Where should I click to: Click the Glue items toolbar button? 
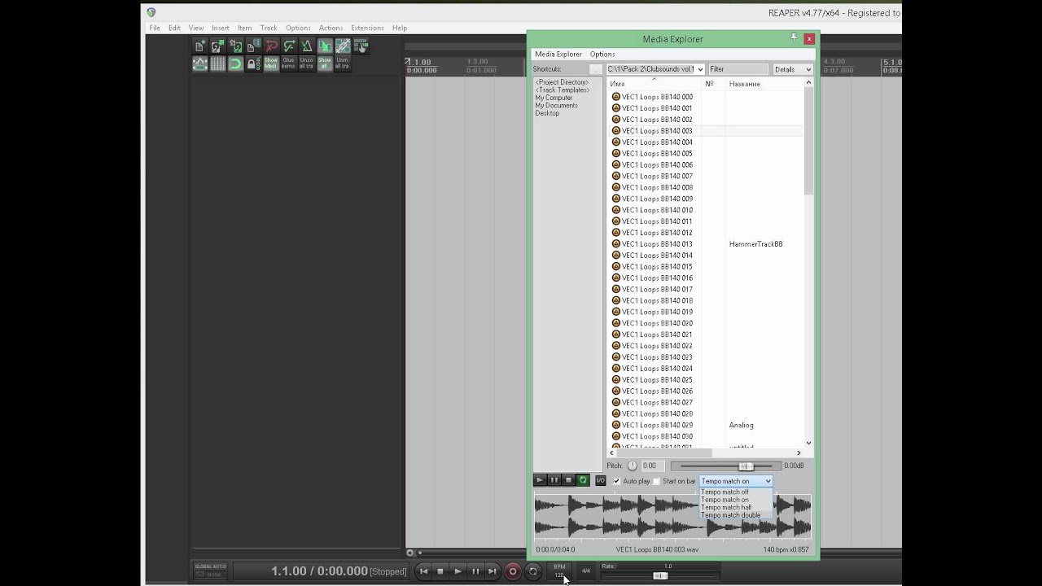click(289, 63)
